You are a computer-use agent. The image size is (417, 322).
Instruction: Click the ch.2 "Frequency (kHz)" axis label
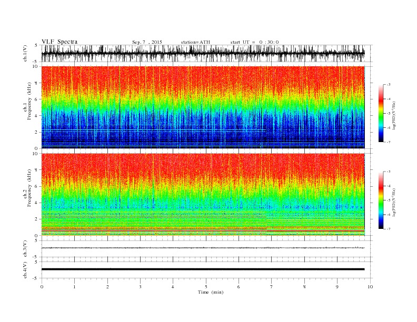pyautogui.click(x=29, y=187)
